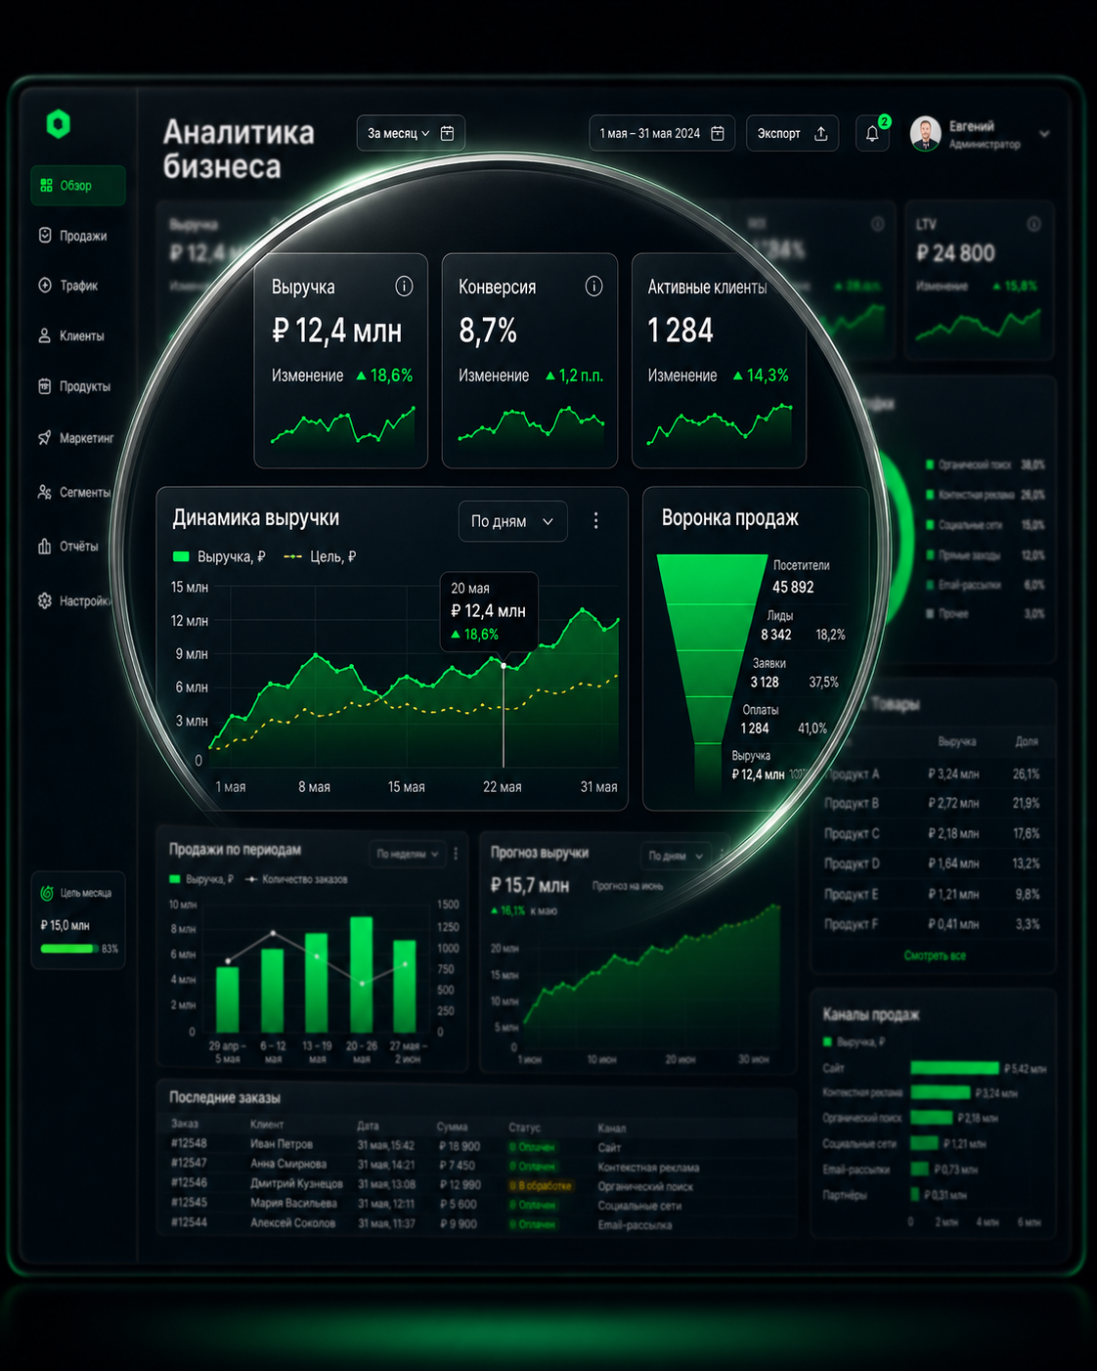Click info icon on LTV card
1097x1371 pixels.
point(1033,224)
